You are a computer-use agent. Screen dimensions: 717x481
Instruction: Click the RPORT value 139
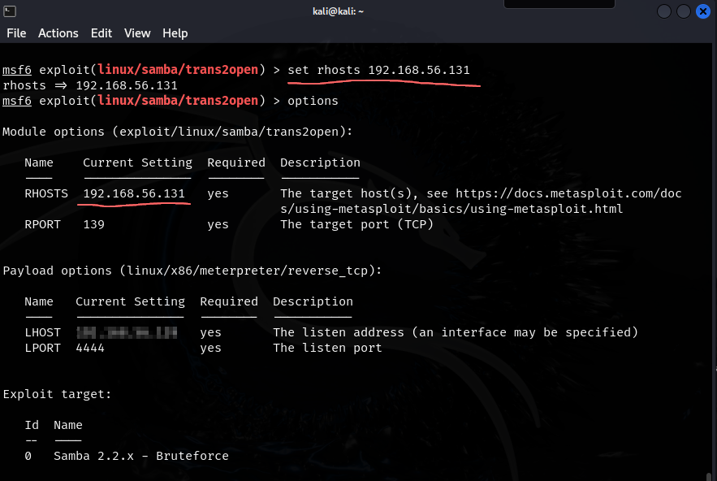[93, 225]
